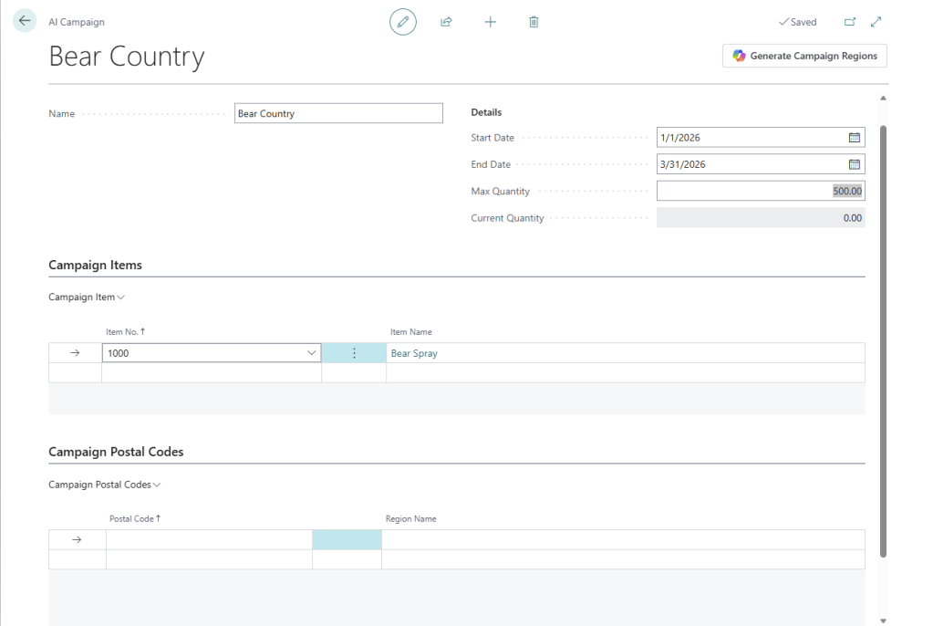This screenshot has height=626, width=933.
Task: Open the Start Date calendar picker
Action: (855, 138)
